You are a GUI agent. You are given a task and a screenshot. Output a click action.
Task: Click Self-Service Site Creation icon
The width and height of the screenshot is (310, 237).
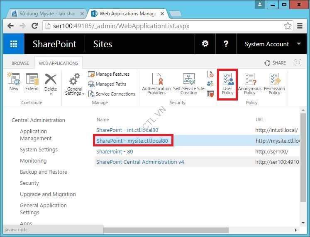189,84
